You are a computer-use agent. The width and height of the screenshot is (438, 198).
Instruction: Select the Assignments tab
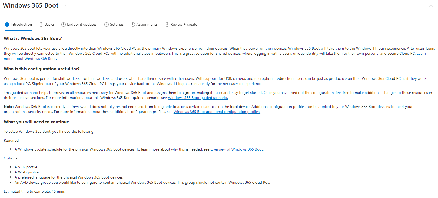144,25
